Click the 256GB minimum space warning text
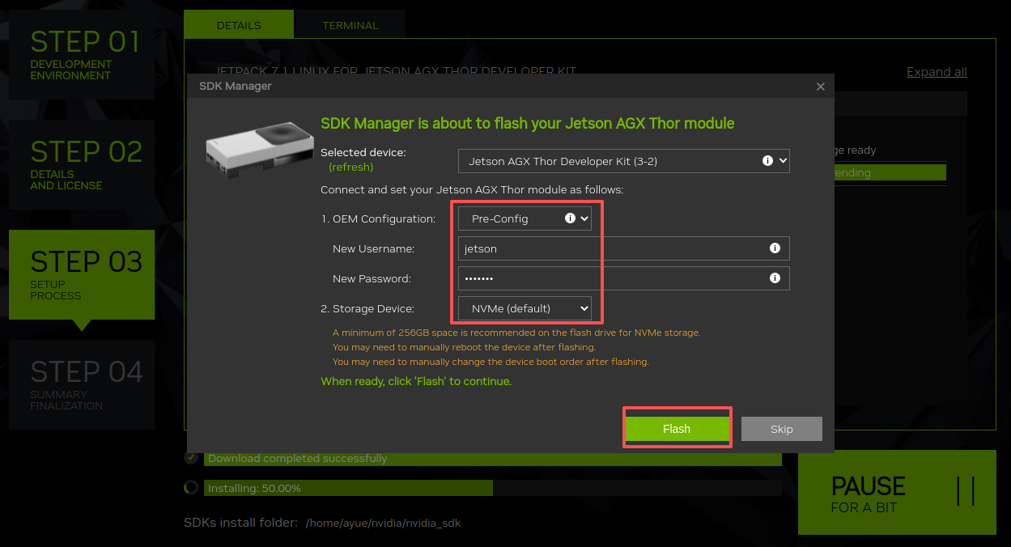 click(516, 333)
